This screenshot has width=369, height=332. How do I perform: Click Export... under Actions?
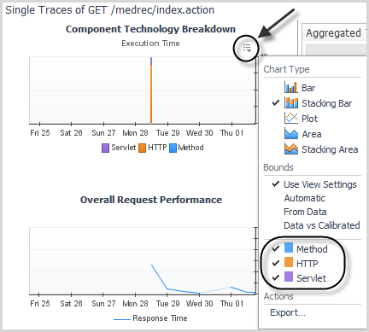288,312
